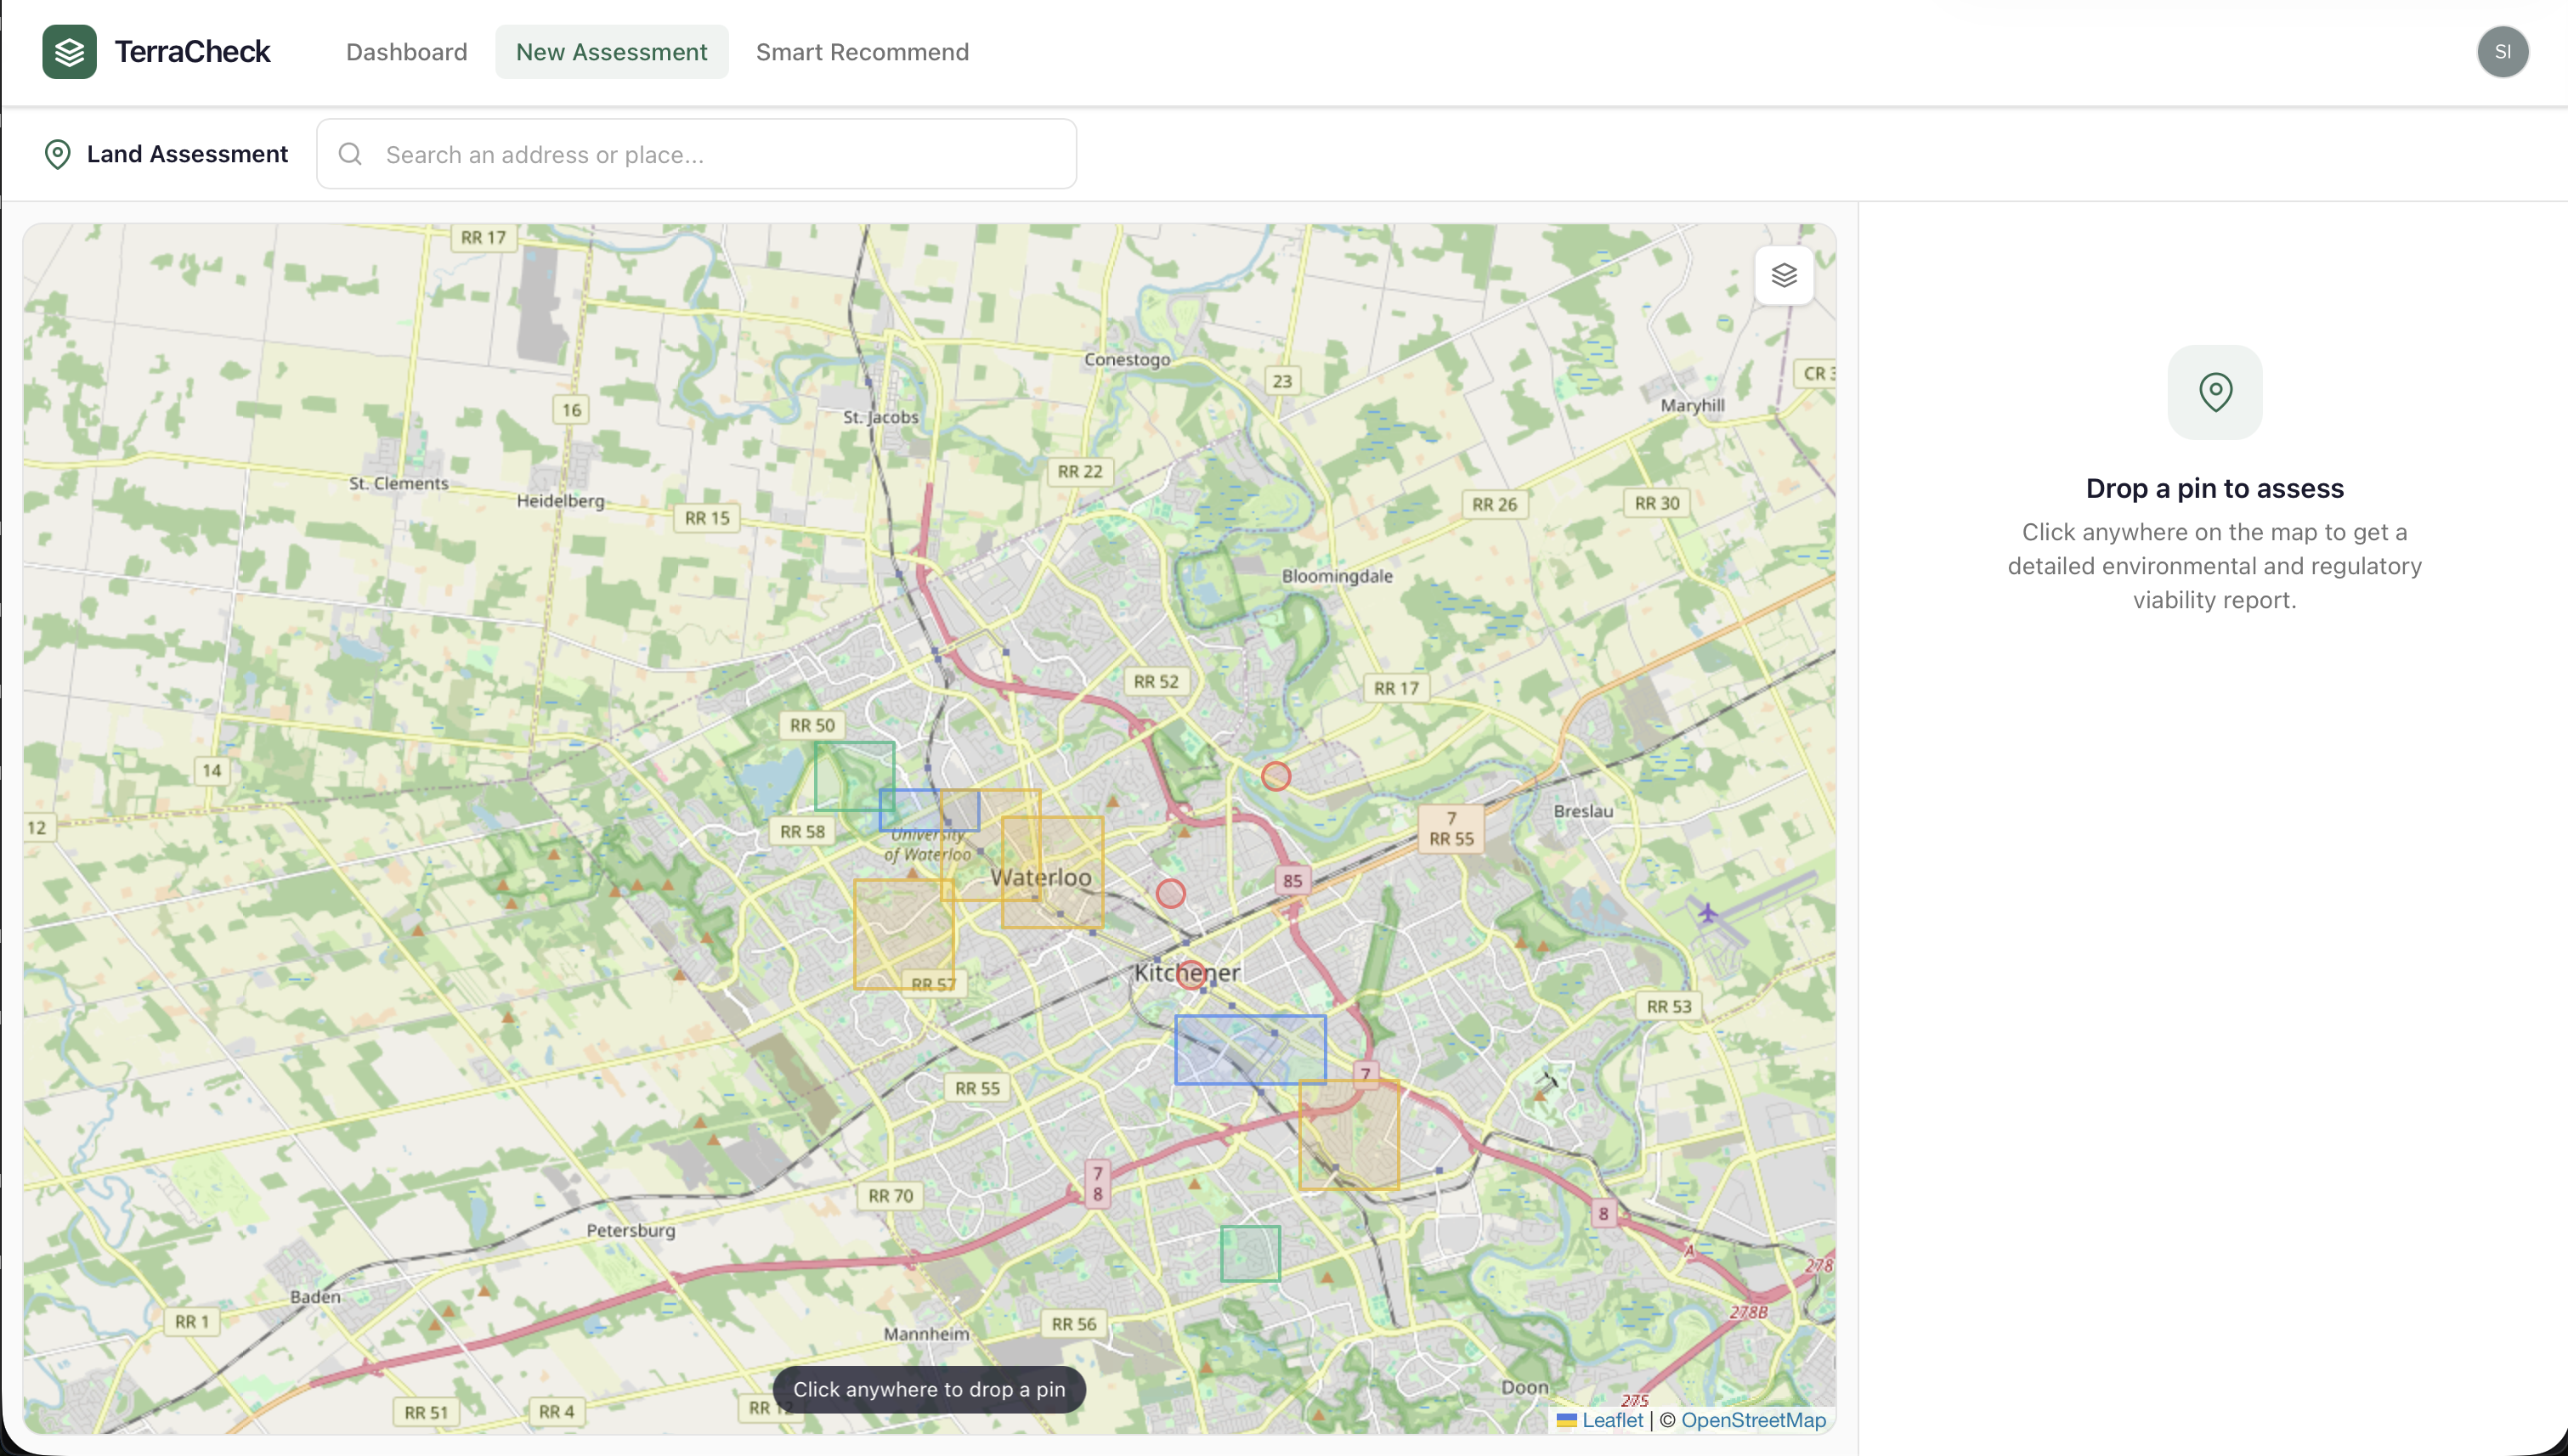This screenshot has height=1456, width=2568.
Task: Click the search magnifier icon
Action: pos(350,154)
